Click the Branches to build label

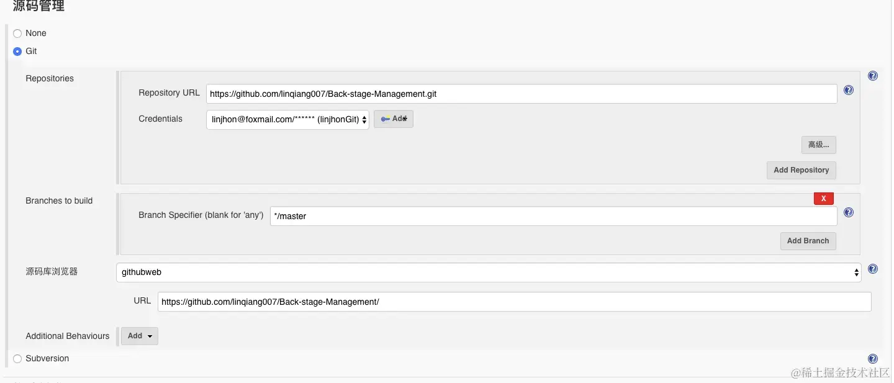(x=59, y=201)
